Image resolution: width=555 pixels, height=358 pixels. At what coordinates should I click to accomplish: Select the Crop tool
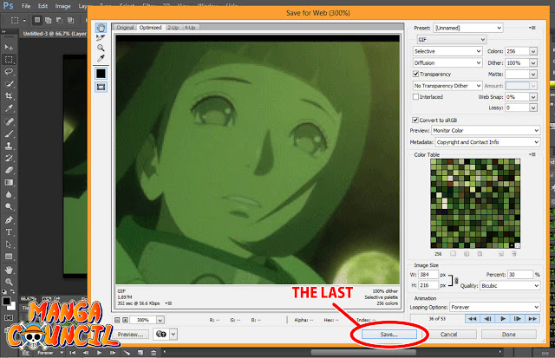(9, 96)
